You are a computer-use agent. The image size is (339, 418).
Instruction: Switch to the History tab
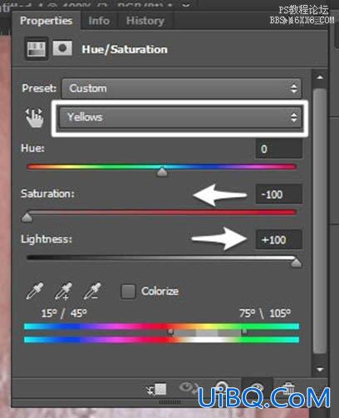(x=145, y=21)
